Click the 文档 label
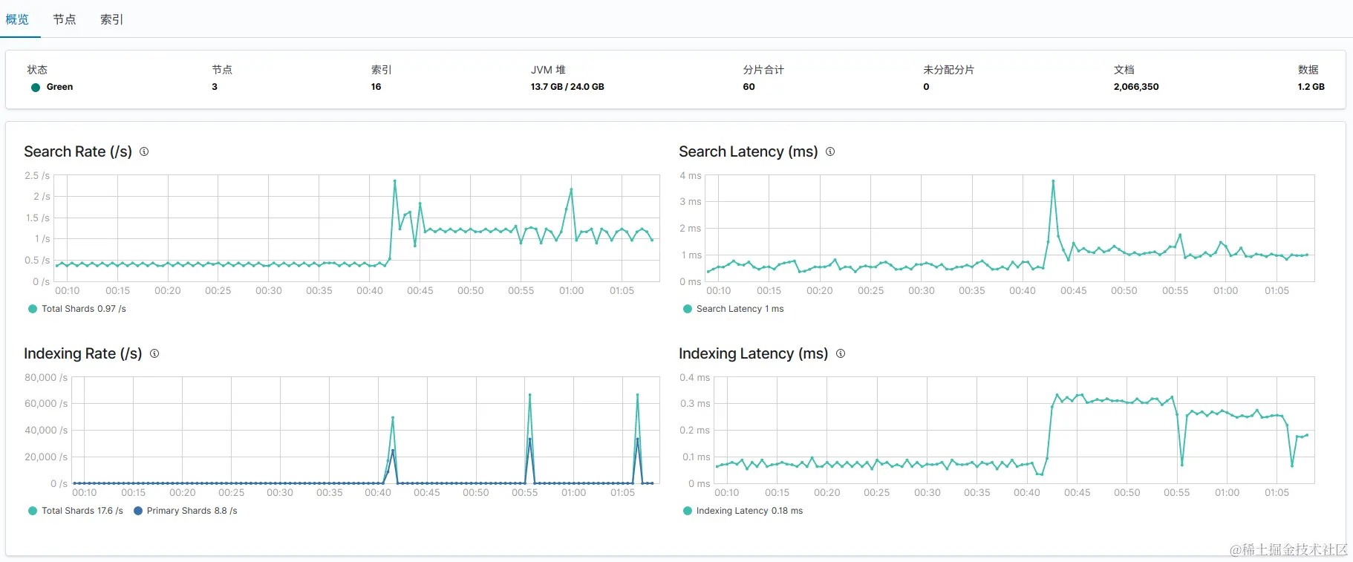The image size is (1353, 562). coord(1124,70)
